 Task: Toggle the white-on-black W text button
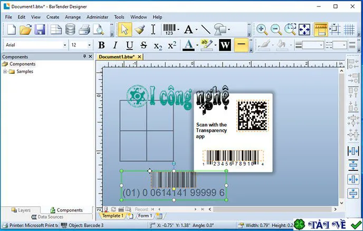[x=225, y=45]
